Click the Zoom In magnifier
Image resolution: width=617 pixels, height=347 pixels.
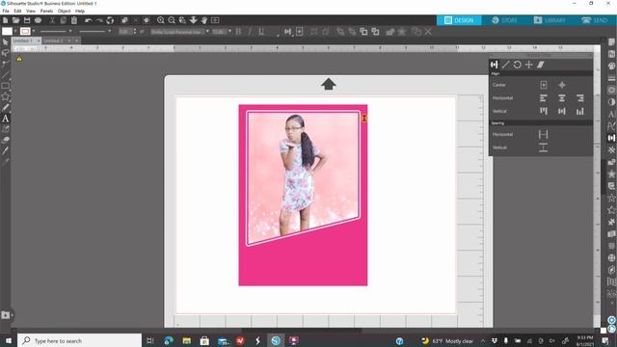pos(161,20)
